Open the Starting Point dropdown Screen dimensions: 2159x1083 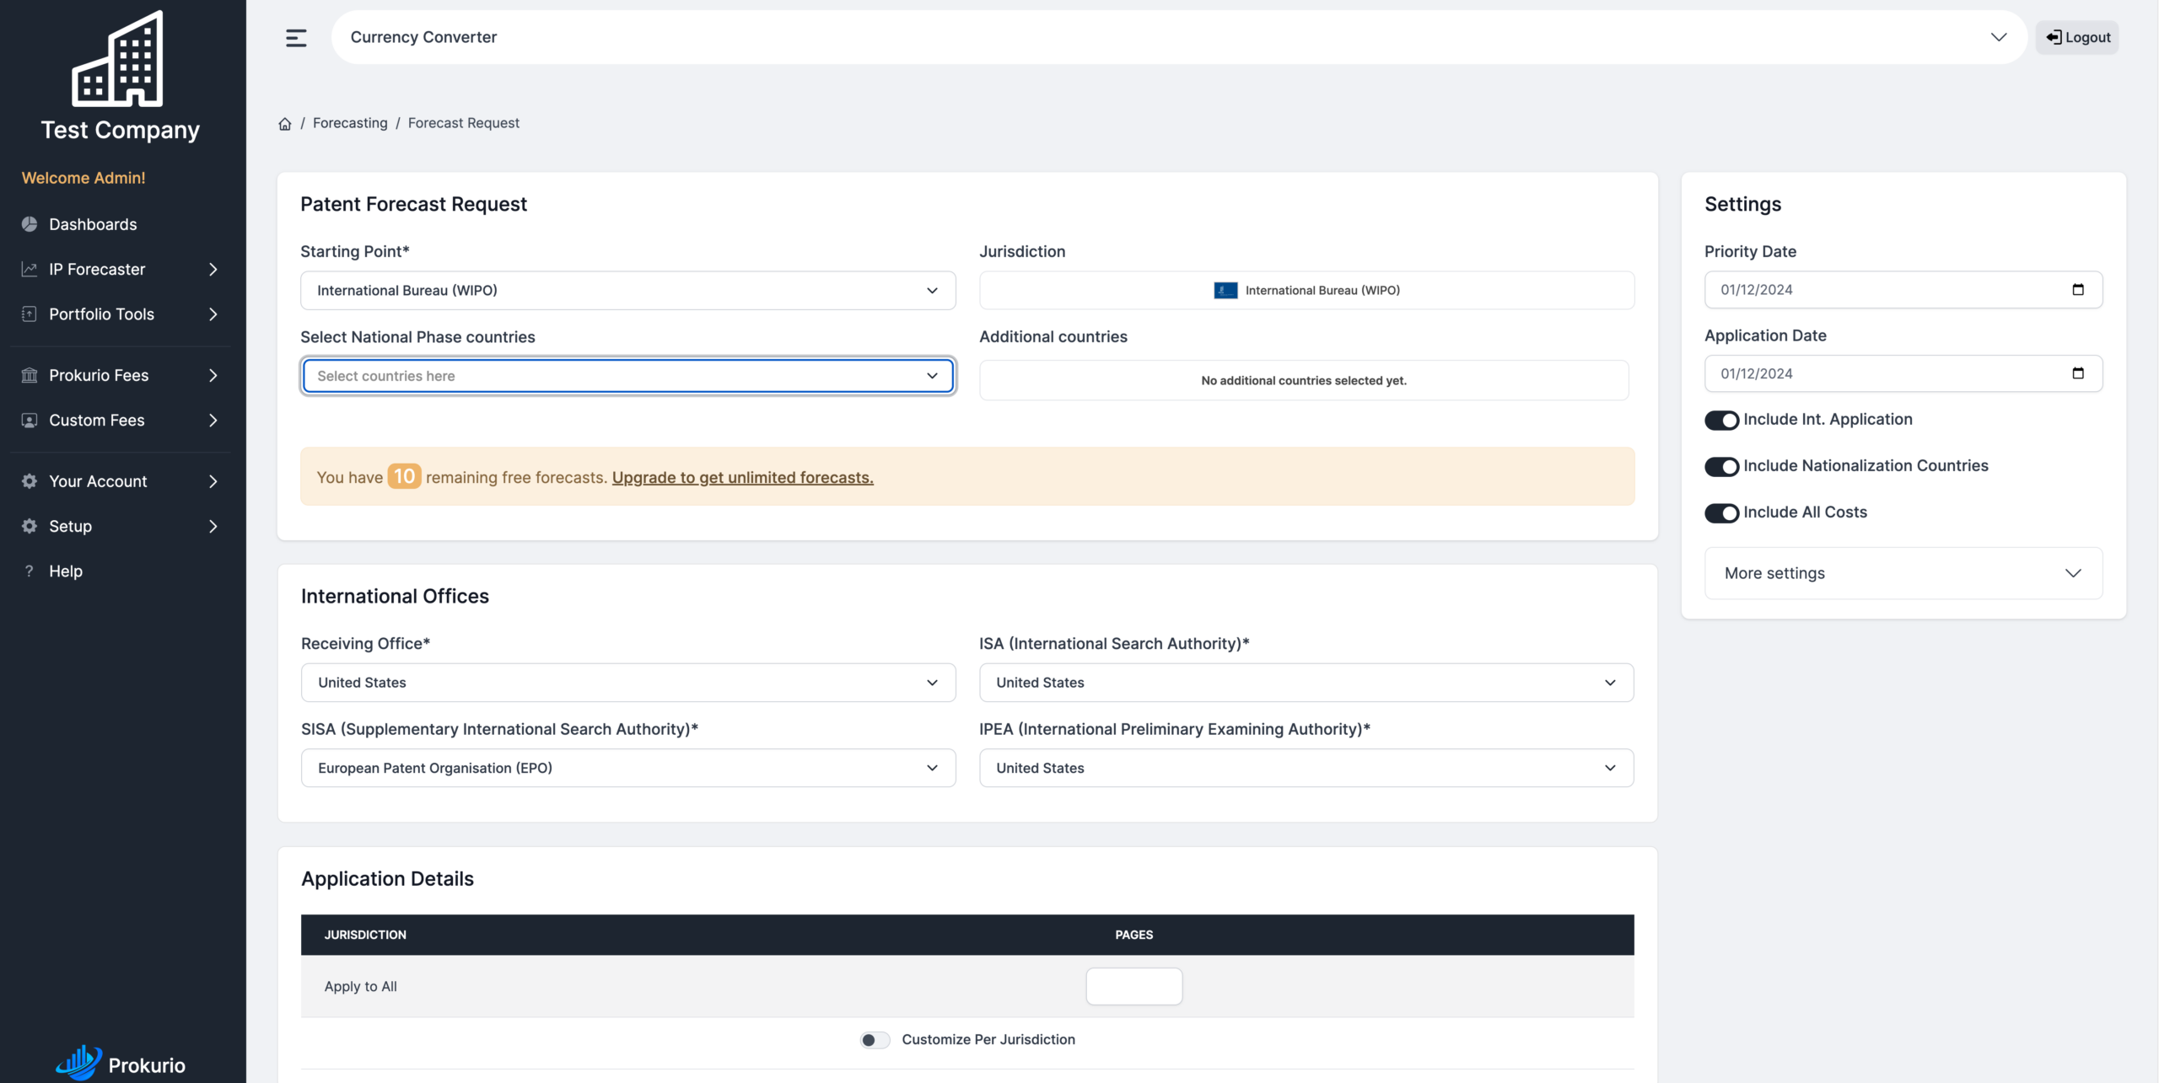pyautogui.click(x=628, y=291)
